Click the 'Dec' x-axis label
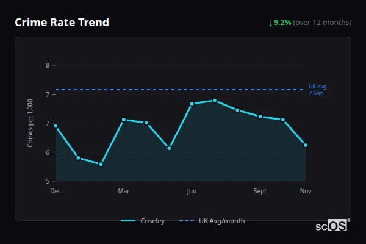 click(56, 191)
